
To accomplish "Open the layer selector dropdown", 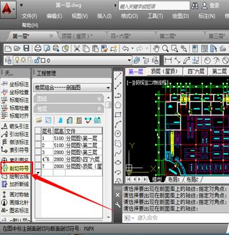I will 73,61.
